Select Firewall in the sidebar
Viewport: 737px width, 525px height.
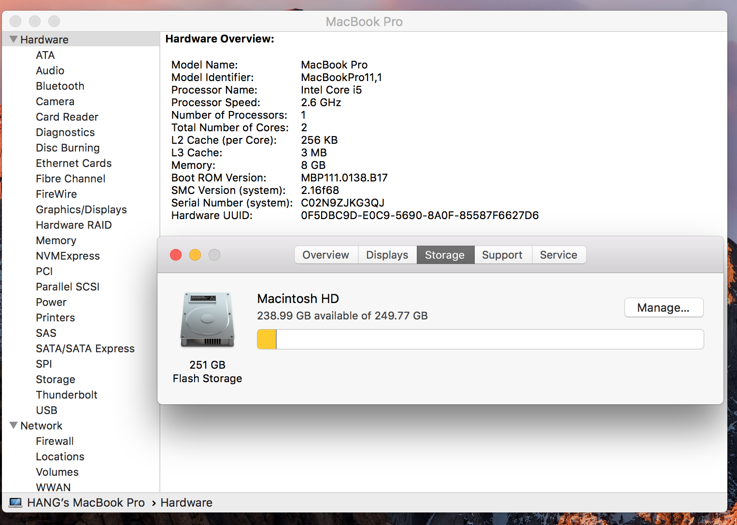[x=55, y=441]
